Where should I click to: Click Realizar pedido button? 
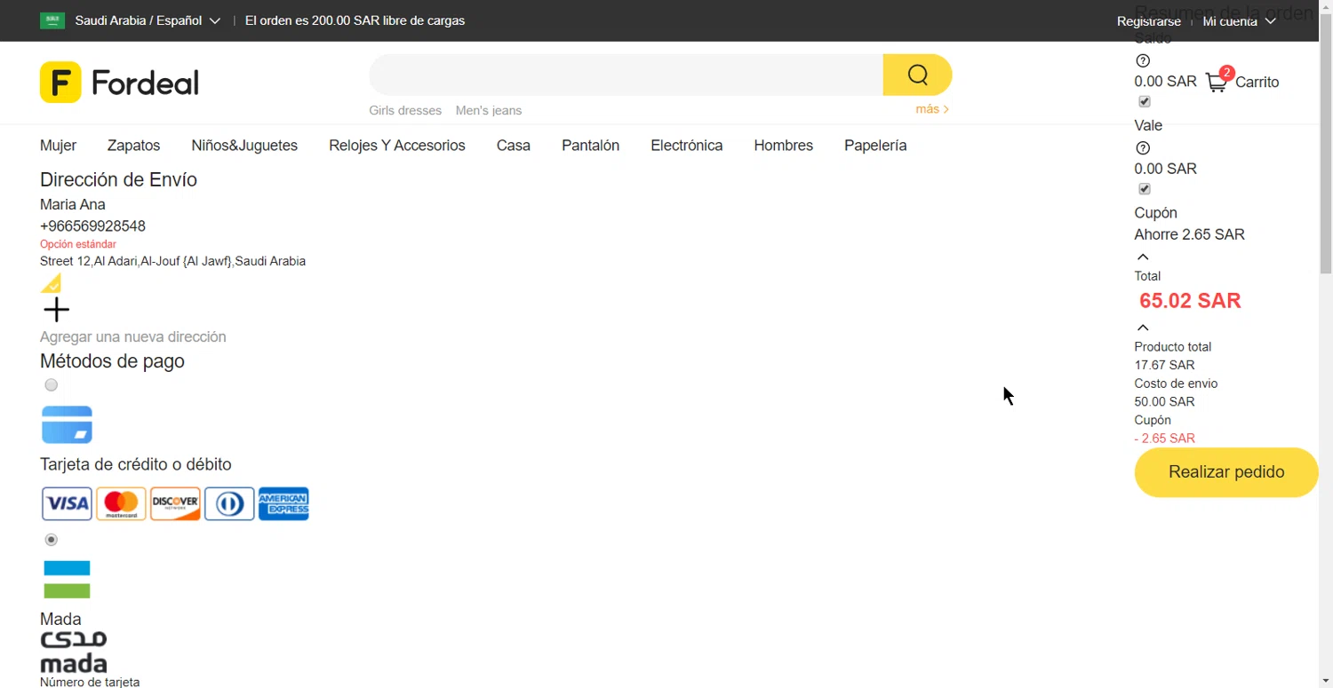(1226, 472)
